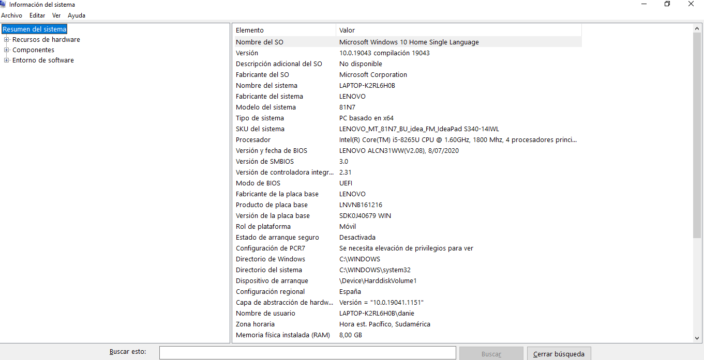
Task: Select Producto de placa base row
Action: click(x=408, y=205)
